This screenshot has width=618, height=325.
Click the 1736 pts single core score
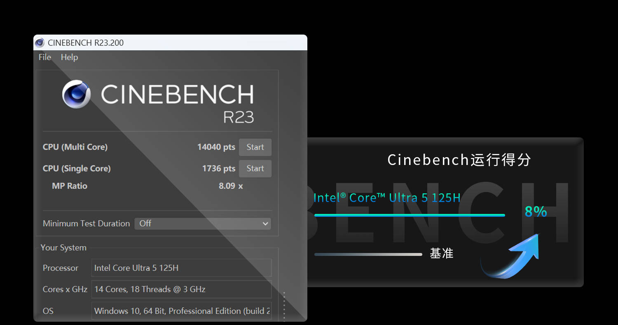pyautogui.click(x=218, y=169)
